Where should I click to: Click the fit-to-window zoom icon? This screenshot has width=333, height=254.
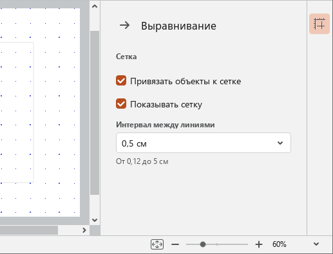pos(157,244)
